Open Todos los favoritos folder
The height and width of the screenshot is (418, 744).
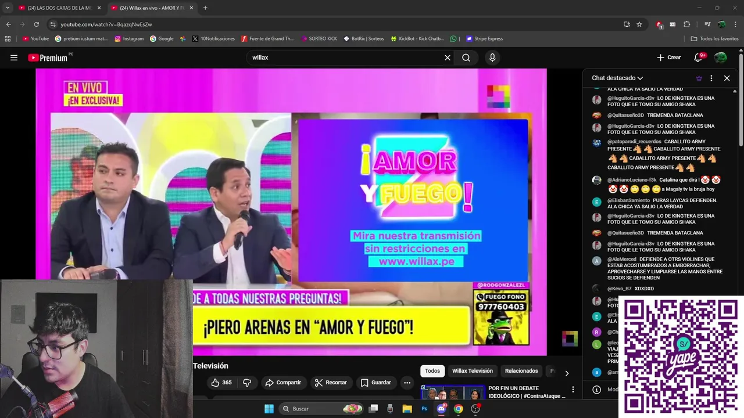pos(714,39)
